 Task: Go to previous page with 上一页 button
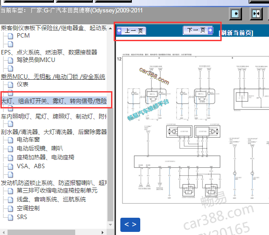click(131, 31)
